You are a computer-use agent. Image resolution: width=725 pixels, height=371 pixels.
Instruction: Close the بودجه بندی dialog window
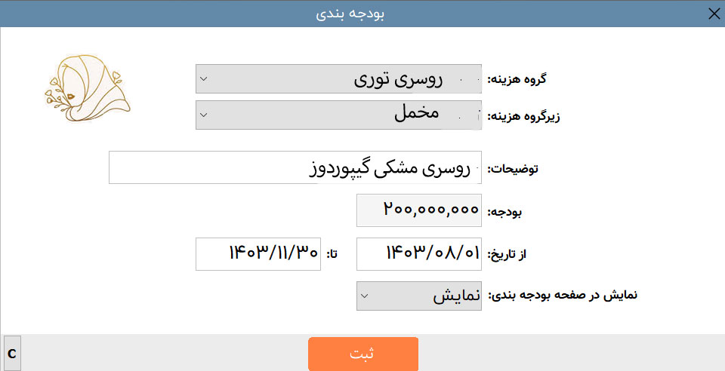714,14
